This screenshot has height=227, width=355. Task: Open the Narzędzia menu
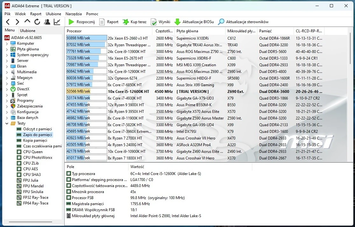click(73, 14)
